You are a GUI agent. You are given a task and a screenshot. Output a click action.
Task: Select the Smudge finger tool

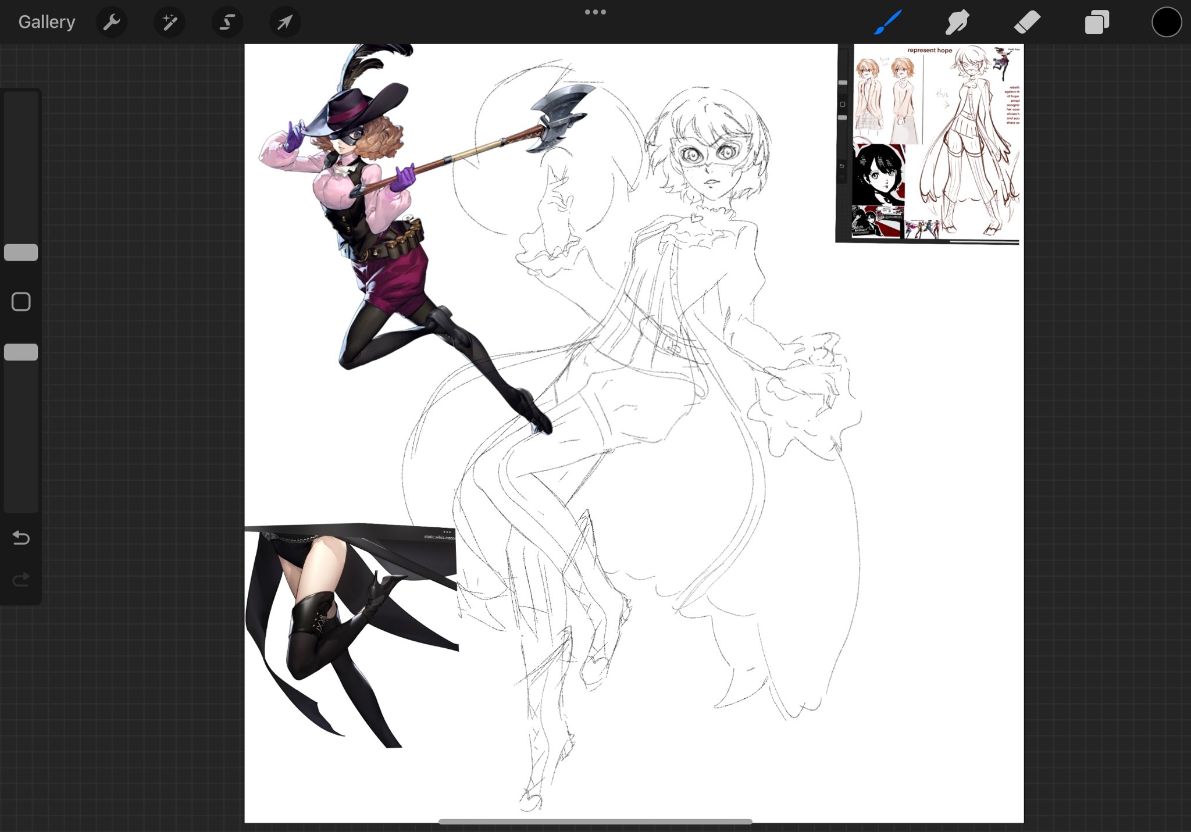[x=957, y=23]
